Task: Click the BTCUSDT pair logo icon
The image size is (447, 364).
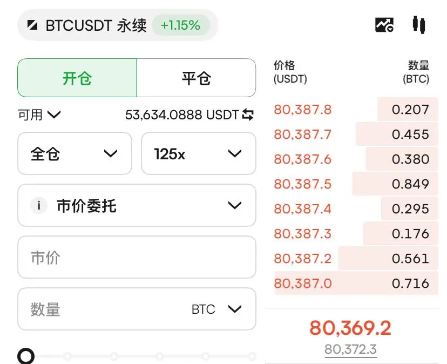Action: pyautogui.click(x=32, y=25)
